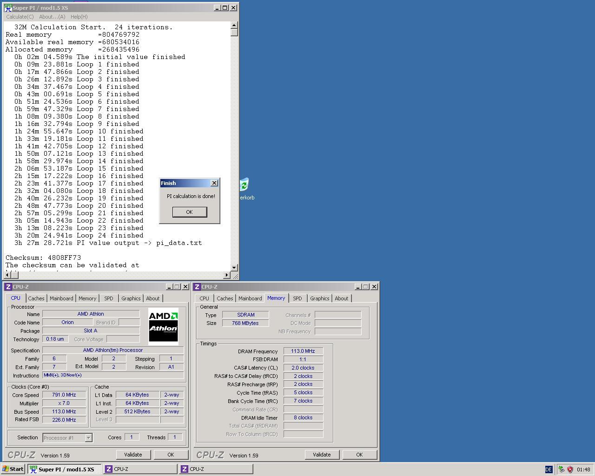595x476 pixels.
Task: Click the Specification AMD Athlon(tm) Processor field
Action: pyautogui.click(x=113, y=350)
